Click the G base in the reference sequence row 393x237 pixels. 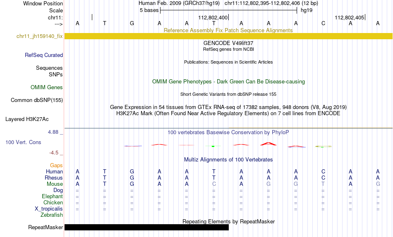(x=132, y=23)
